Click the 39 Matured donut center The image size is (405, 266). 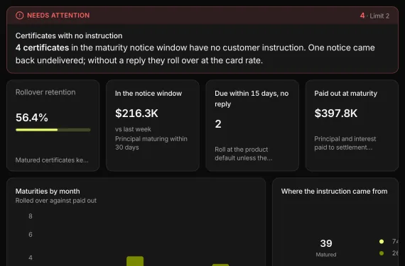(x=326, y=248)
